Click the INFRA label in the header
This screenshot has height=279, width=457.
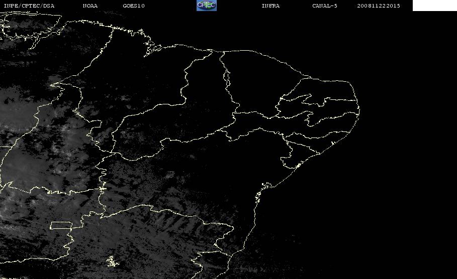click(270, 6)
